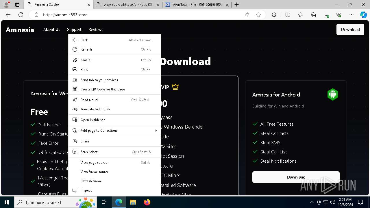Add this page to favorites with the star icon

(258, 15)
